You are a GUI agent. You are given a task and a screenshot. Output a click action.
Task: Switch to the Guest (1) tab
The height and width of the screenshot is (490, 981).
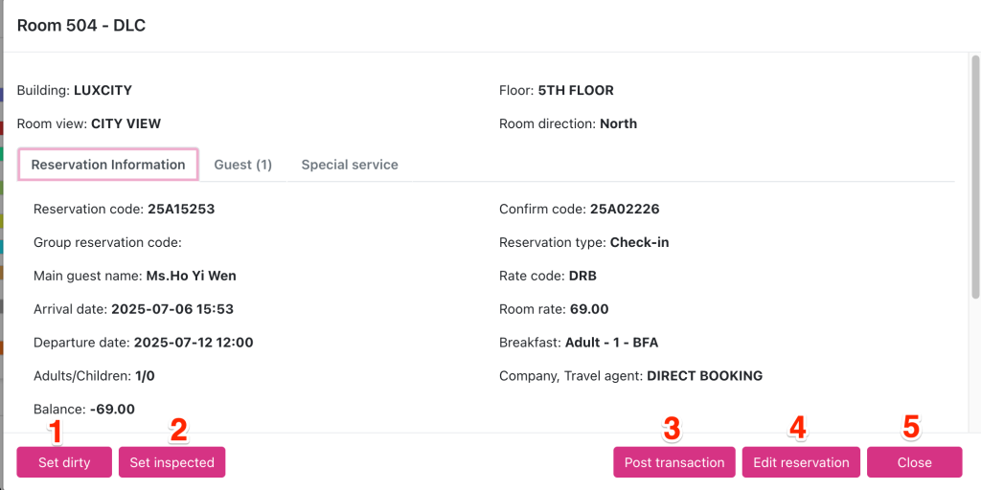pos(242,165)
